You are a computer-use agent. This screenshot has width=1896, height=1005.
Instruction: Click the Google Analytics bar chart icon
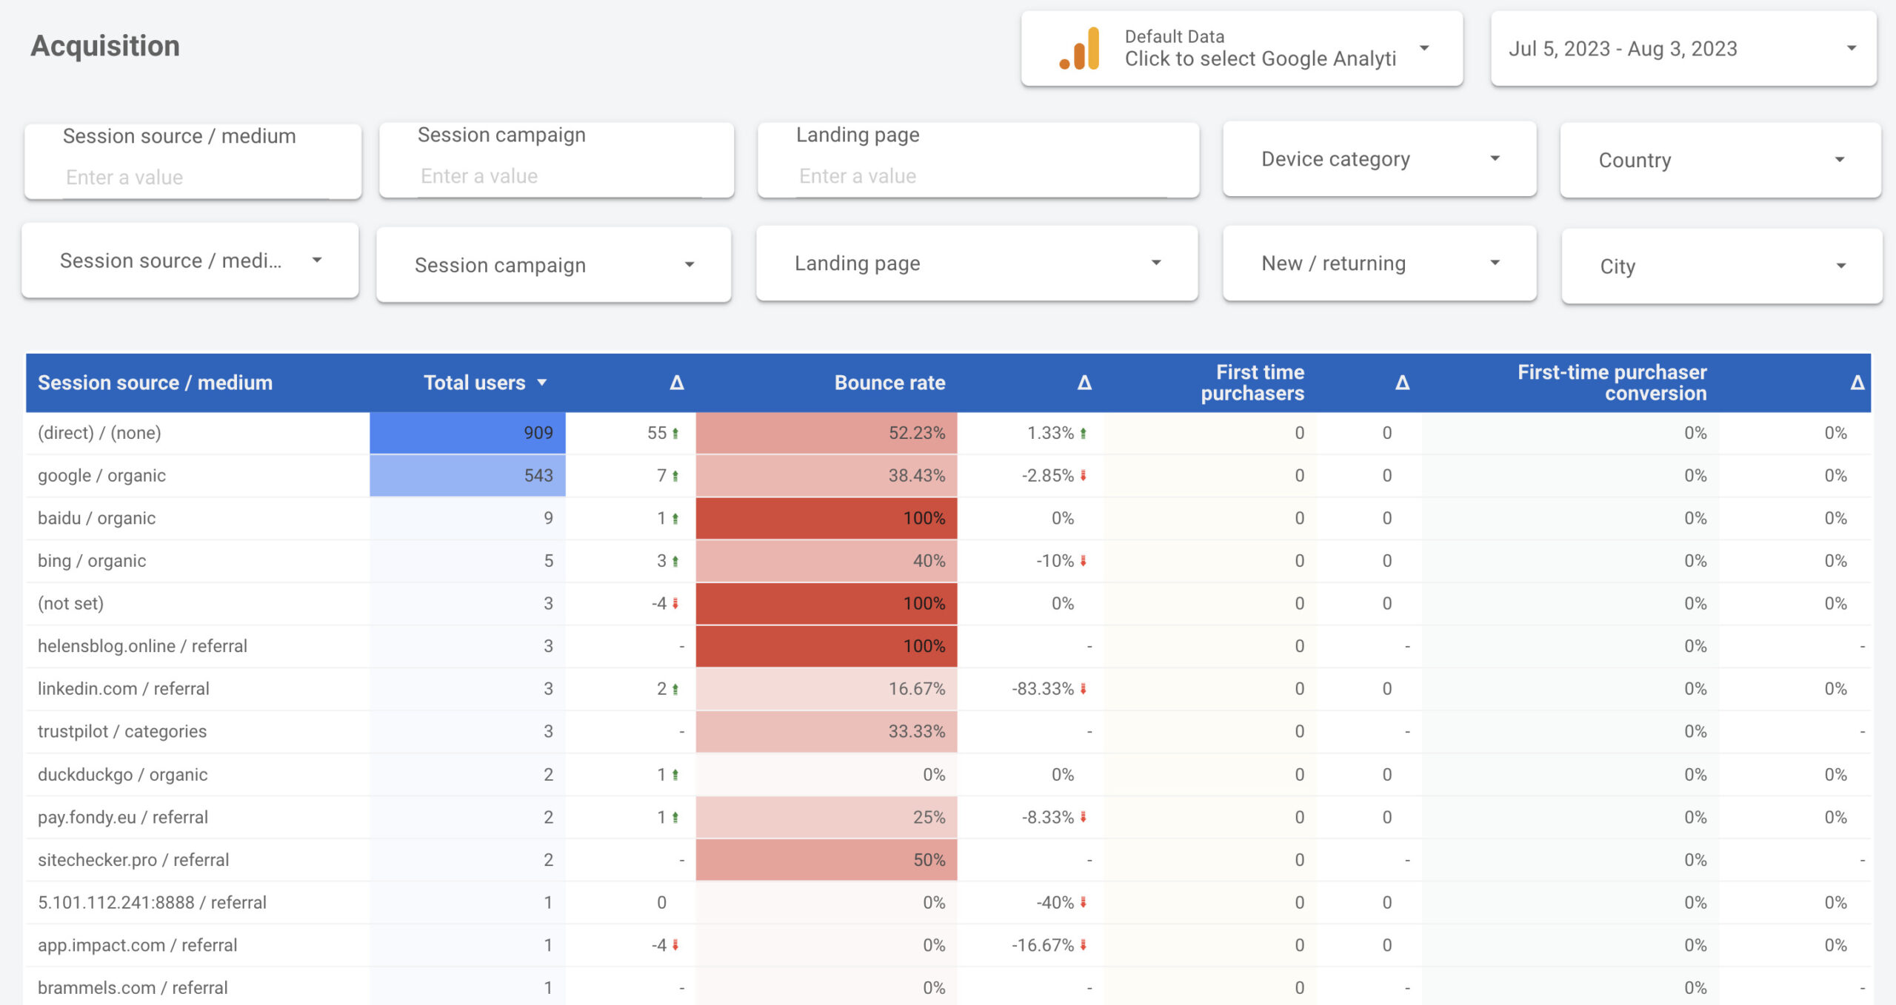(1079, 49)
